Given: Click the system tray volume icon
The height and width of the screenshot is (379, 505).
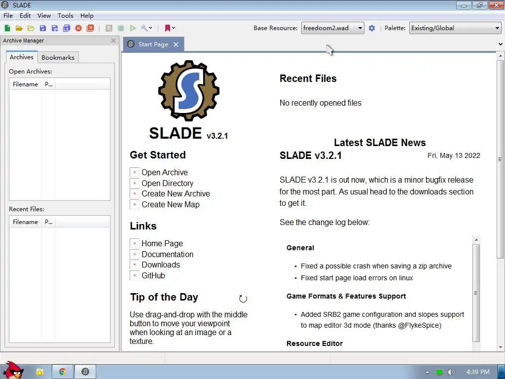Looking at the screenshot, I should 451,372.
